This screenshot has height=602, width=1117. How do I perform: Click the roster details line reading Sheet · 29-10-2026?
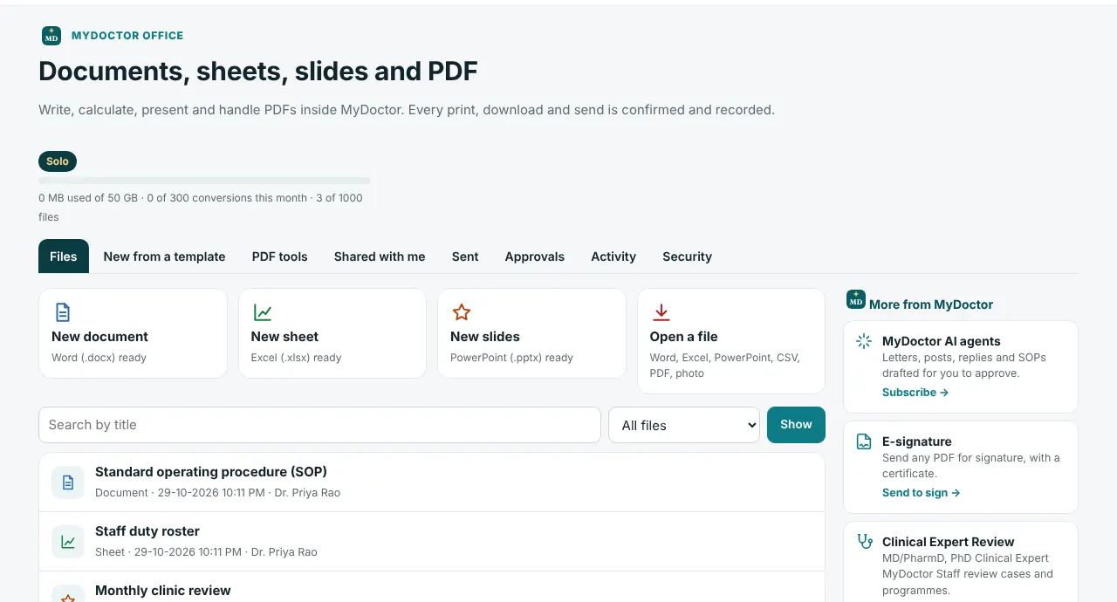tap(206, 552)
